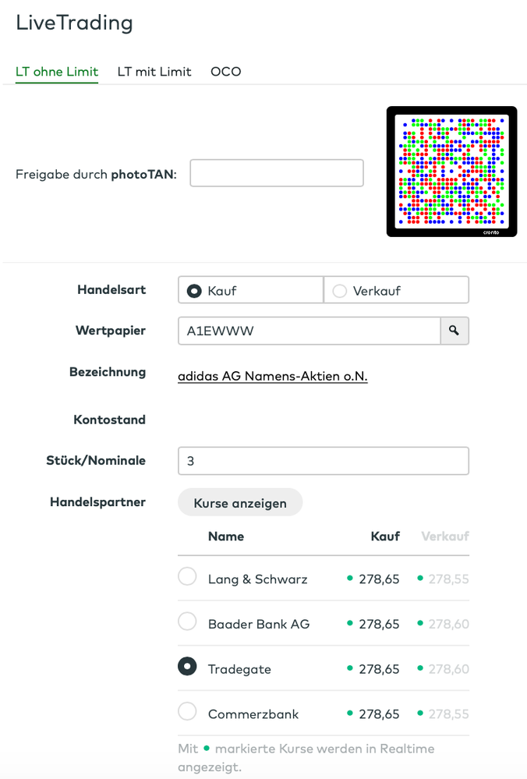Viewport: 527px width, 779px height.
Task: Click the photoTAN cronto image
Action: pos(451,172)
